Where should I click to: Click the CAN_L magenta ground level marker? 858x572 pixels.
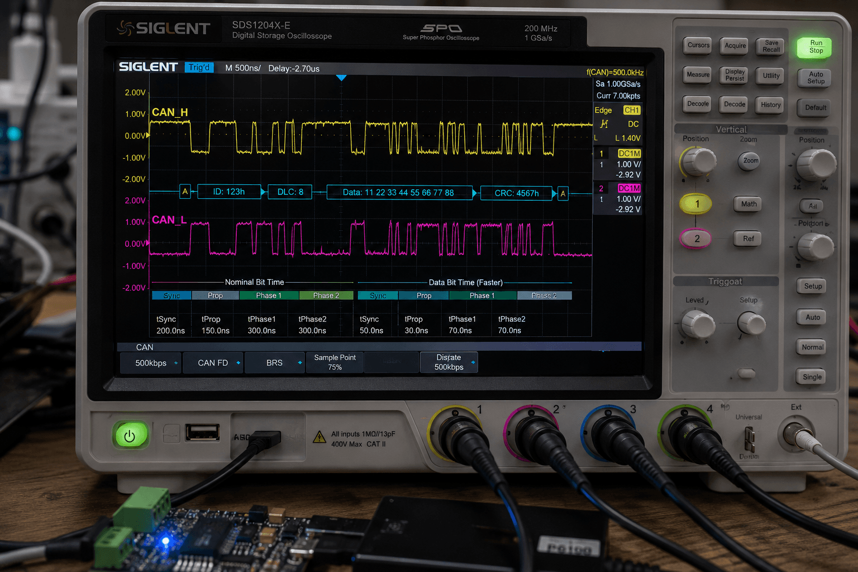click(148, 243)
